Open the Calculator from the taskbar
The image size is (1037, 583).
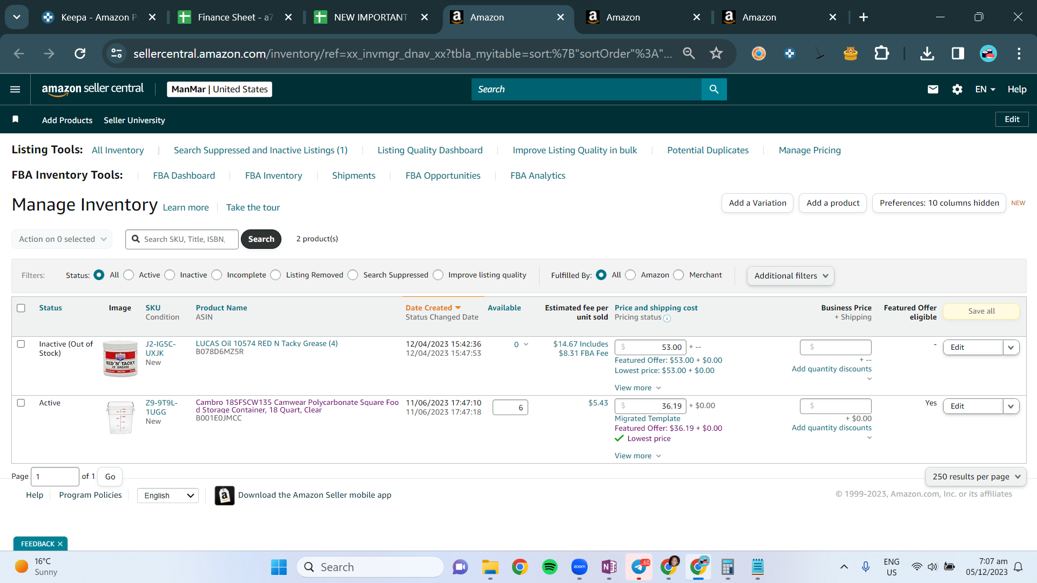tap(728, 567)
